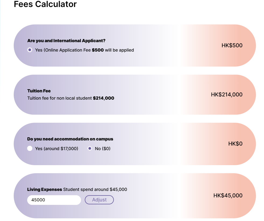Click the Fees Calculator heading
This screenshot has height=221, width=264.
pyautogui.click(x=45, y=4)
